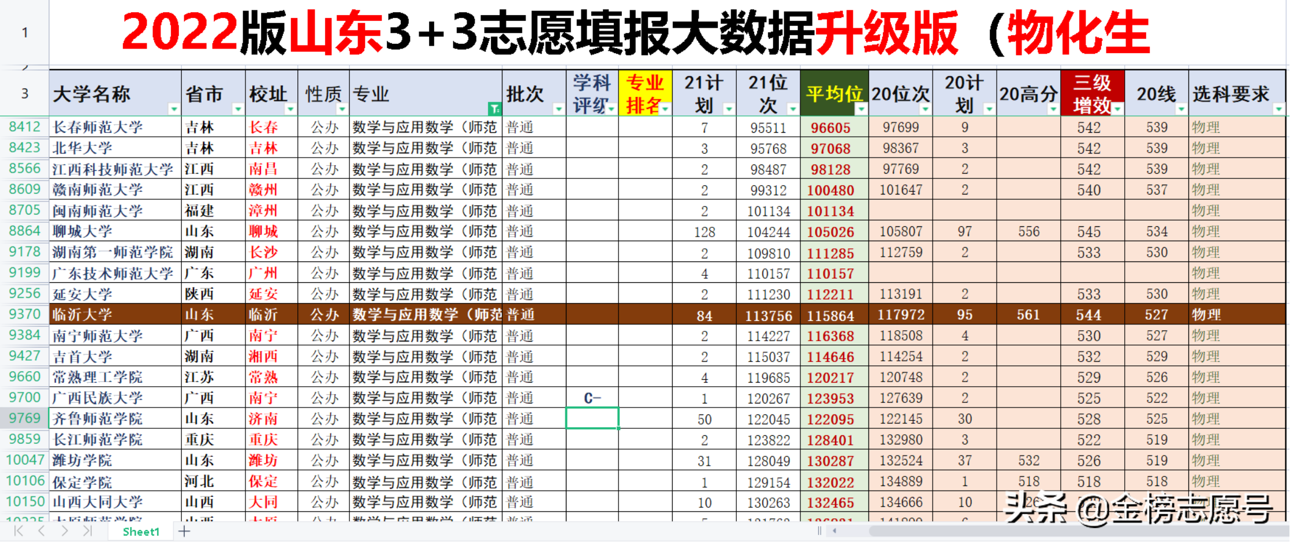Open the 校址 column filter dropdown
The height and width of the screenshot is (542, 1290).
pyautogui.click(x=290, y=109)
